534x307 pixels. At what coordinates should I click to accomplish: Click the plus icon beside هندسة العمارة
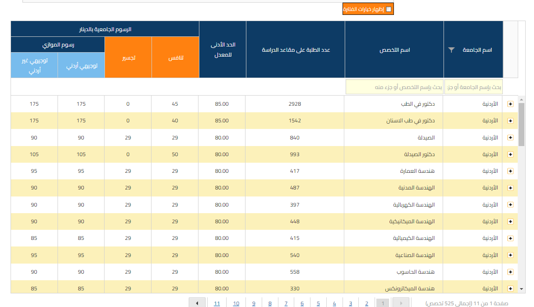pyautogui.click(x=510, y=171)
